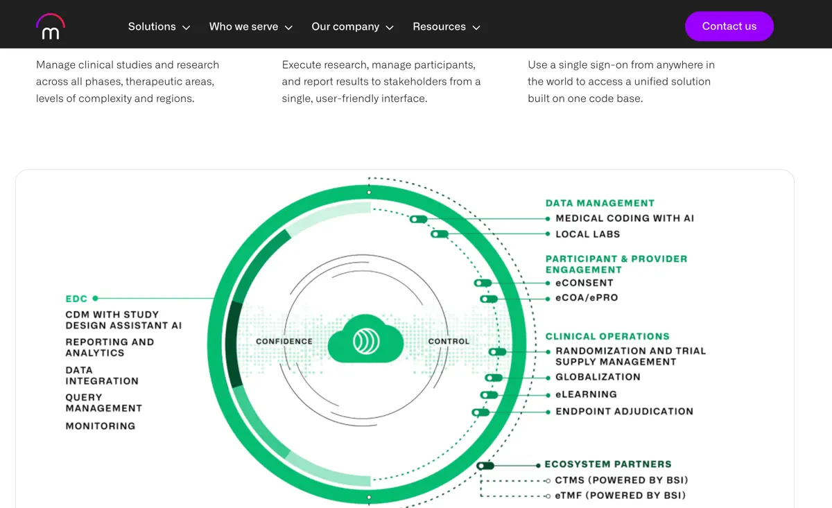Click the cloud icon at the diagram center

[x=365, y=340]
